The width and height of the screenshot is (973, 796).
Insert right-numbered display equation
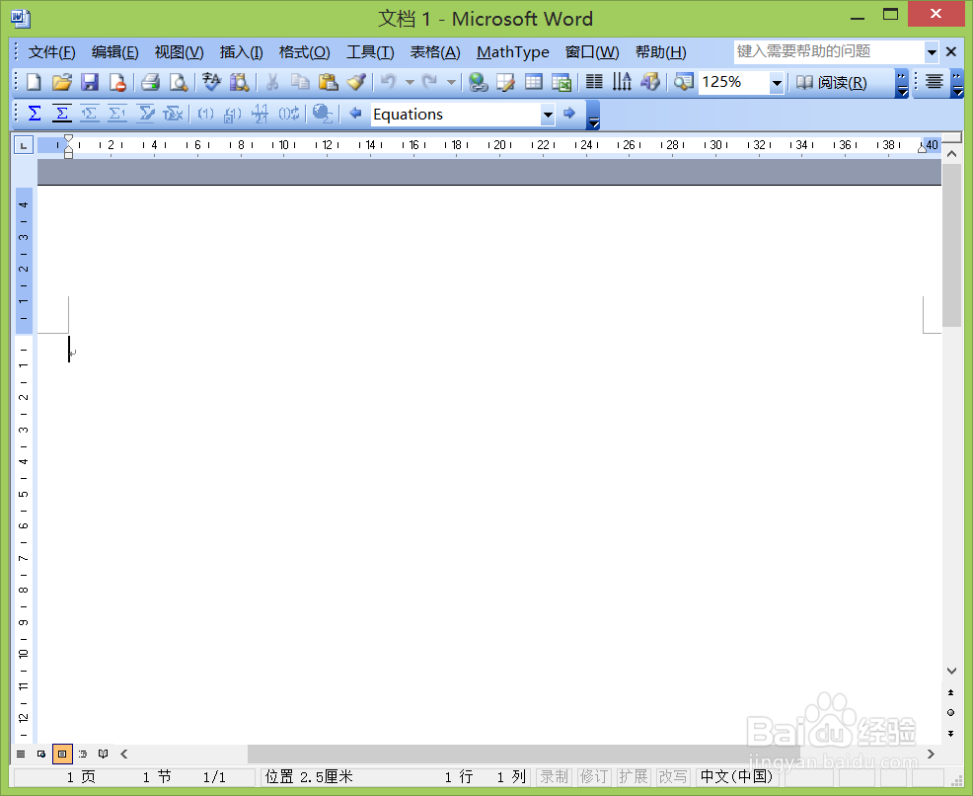pyautogui.click(x=117, y=114)
